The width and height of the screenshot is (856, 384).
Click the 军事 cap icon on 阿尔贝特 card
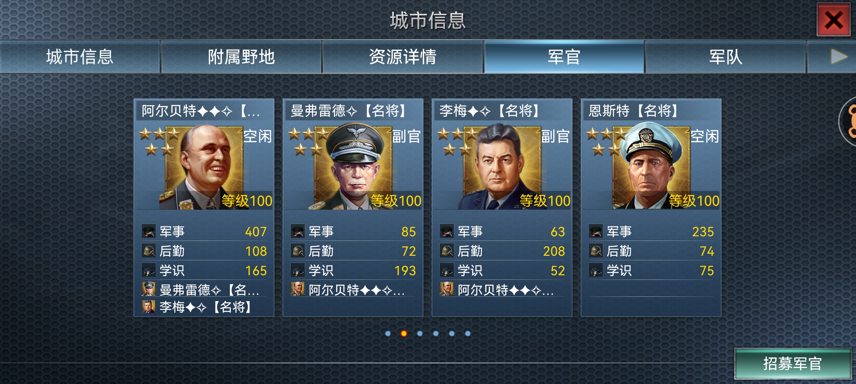[x=148, y=231]
